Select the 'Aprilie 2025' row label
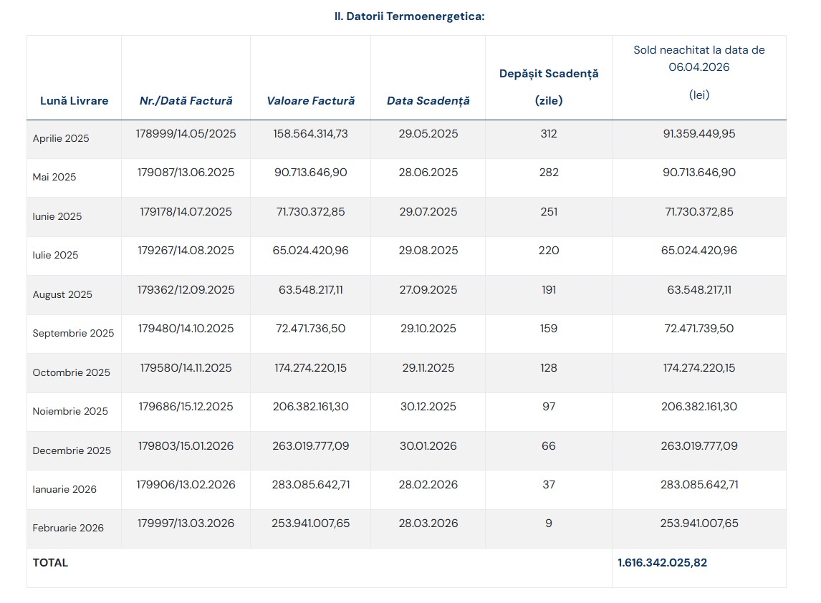Viewport: 821px width, 603px height. [x=61, y=139]
